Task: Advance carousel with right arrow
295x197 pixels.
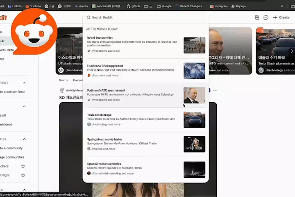Action: (292, 51)
